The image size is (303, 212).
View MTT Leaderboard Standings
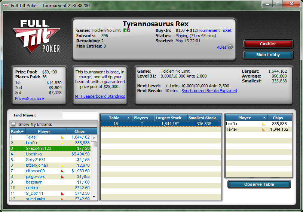(x=100, y=96)
